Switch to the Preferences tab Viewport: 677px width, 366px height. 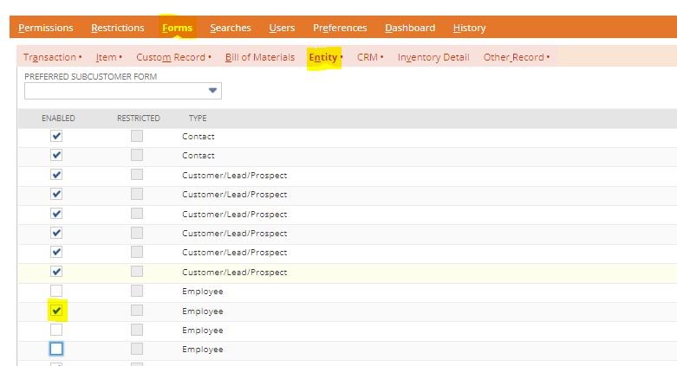click(340, 28)
